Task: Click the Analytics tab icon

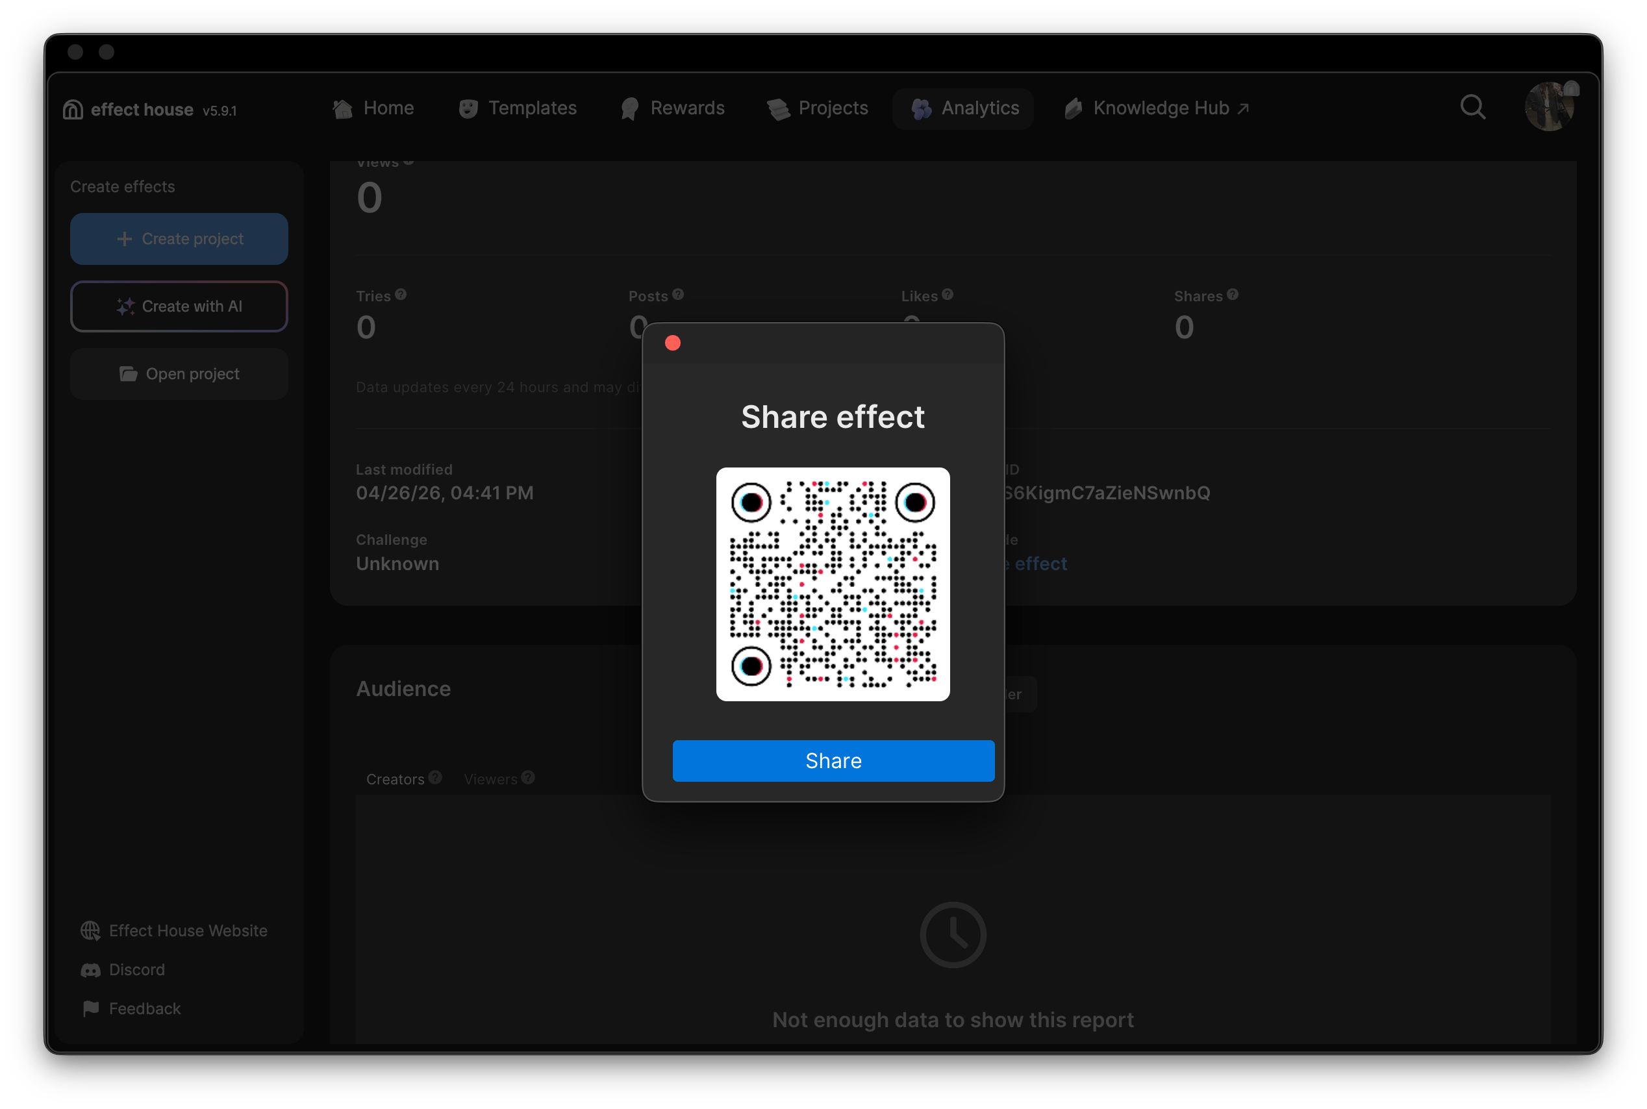Action: pyautogui.click(x=921, y=109)
